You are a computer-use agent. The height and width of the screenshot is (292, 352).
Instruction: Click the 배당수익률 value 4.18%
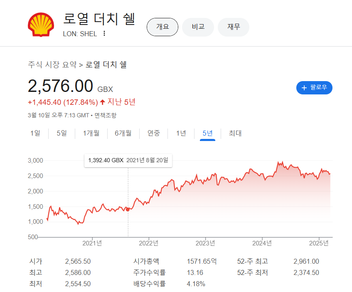pos(196,284)
